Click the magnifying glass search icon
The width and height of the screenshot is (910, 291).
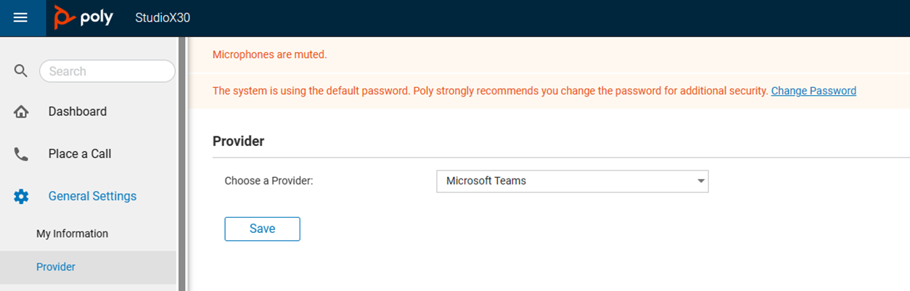[x=21, y=70]
